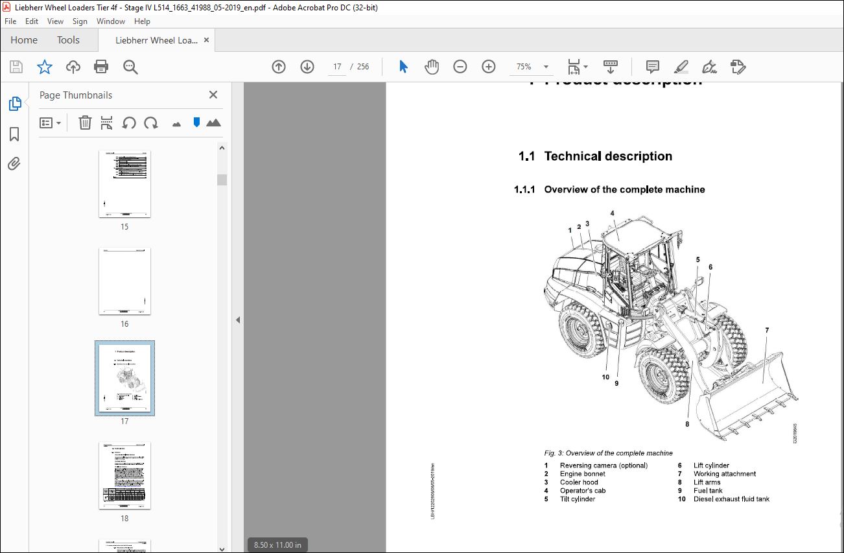Switch to the Home tab
Viewport: 844px width, 553px height.
pos(24,40)
